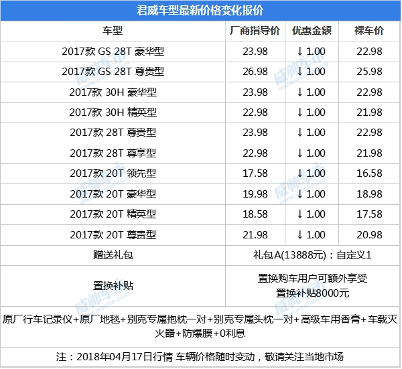Click the 赠送礼包 label cell
This screenshot has height=369, width=402.
pyautogui.click(x=113, y=255)
